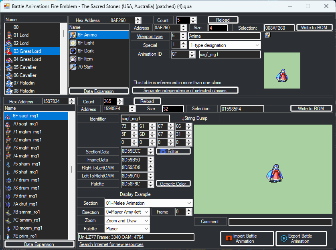Open the SectionData Editor button
Viewport: 336px width, 250px height.
pos(173,151)
